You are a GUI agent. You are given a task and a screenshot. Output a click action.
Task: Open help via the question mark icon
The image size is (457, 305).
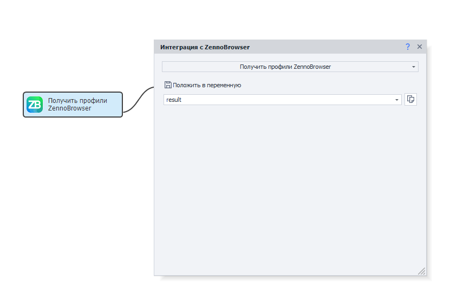pos(408,47)
